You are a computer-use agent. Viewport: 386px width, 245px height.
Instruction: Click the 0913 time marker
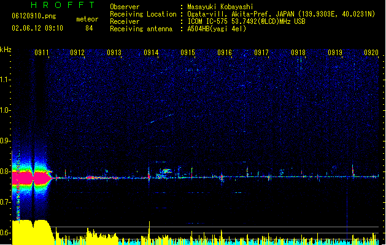(x=114, y=53)
